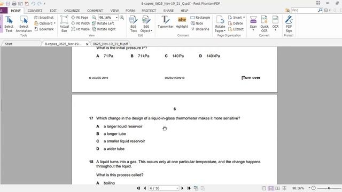Expand the OCR dropdown

click(275, 30)
